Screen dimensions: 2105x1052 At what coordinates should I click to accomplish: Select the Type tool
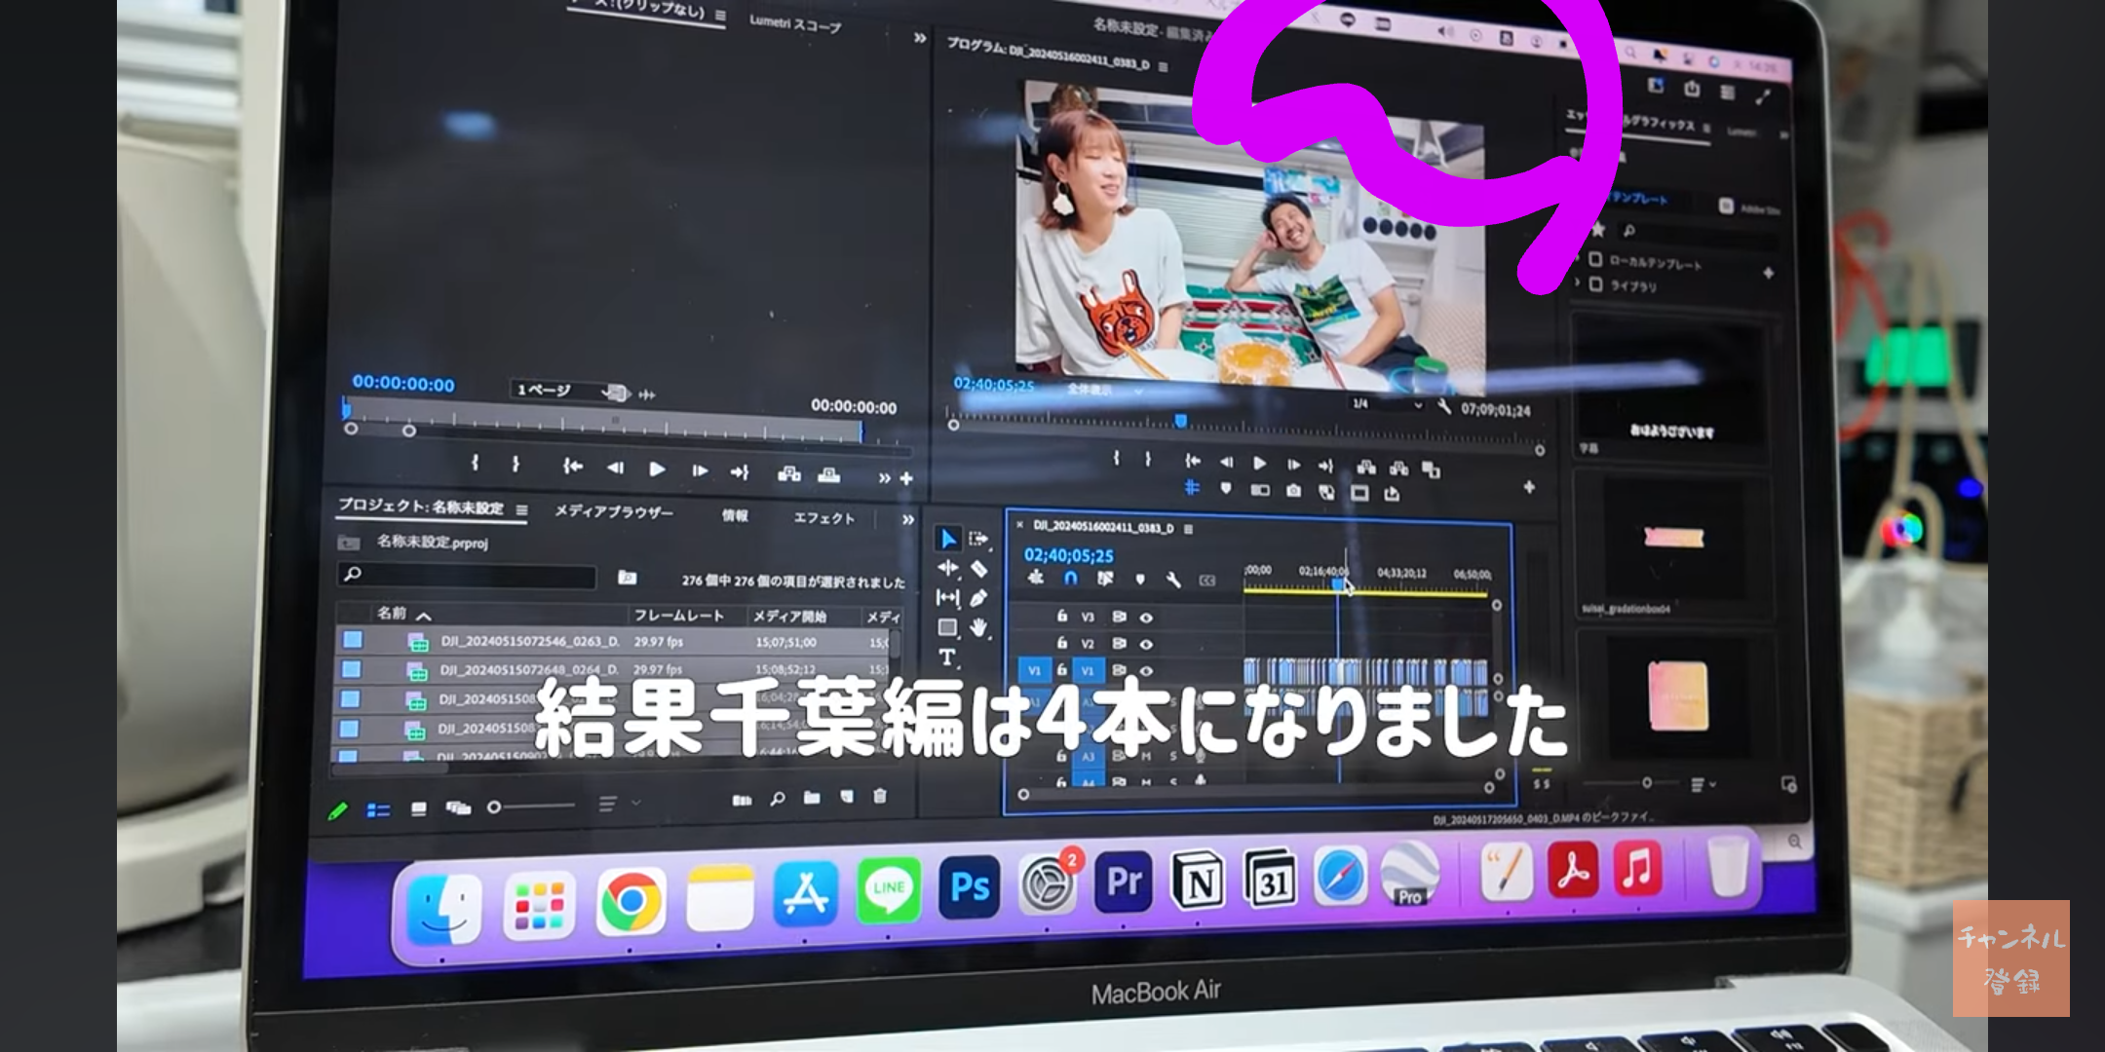coord(946,657)
